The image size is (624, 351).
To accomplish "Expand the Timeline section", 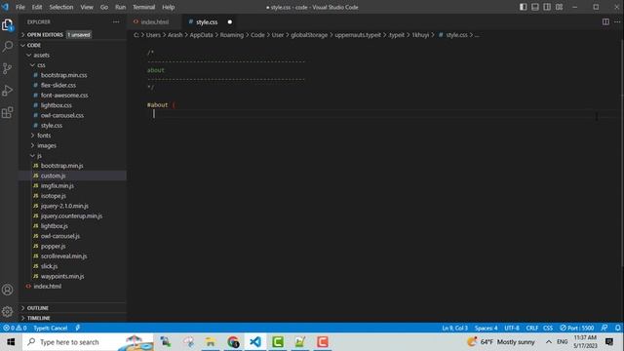I will (73, 318).
